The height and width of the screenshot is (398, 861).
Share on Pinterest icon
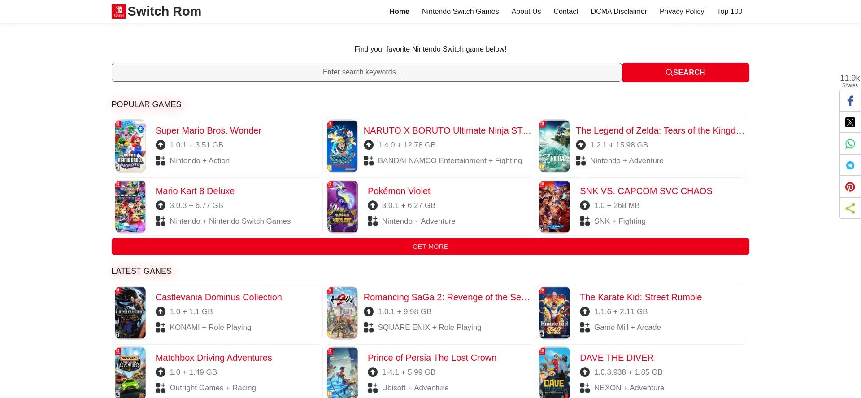pos(850,187)
